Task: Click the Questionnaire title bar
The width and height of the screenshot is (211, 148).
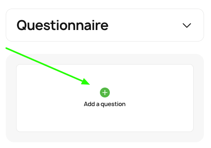Action: 105,25
